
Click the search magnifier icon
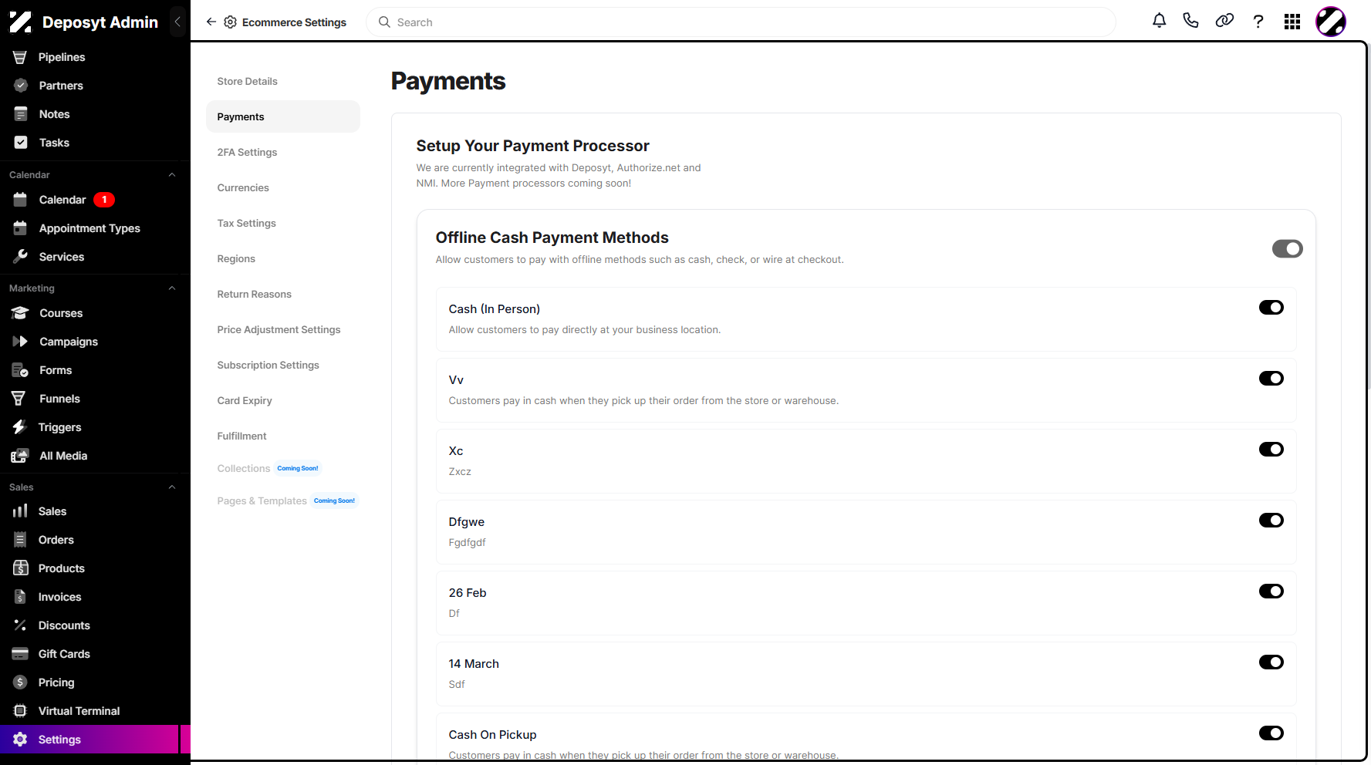tap(384, 22)
